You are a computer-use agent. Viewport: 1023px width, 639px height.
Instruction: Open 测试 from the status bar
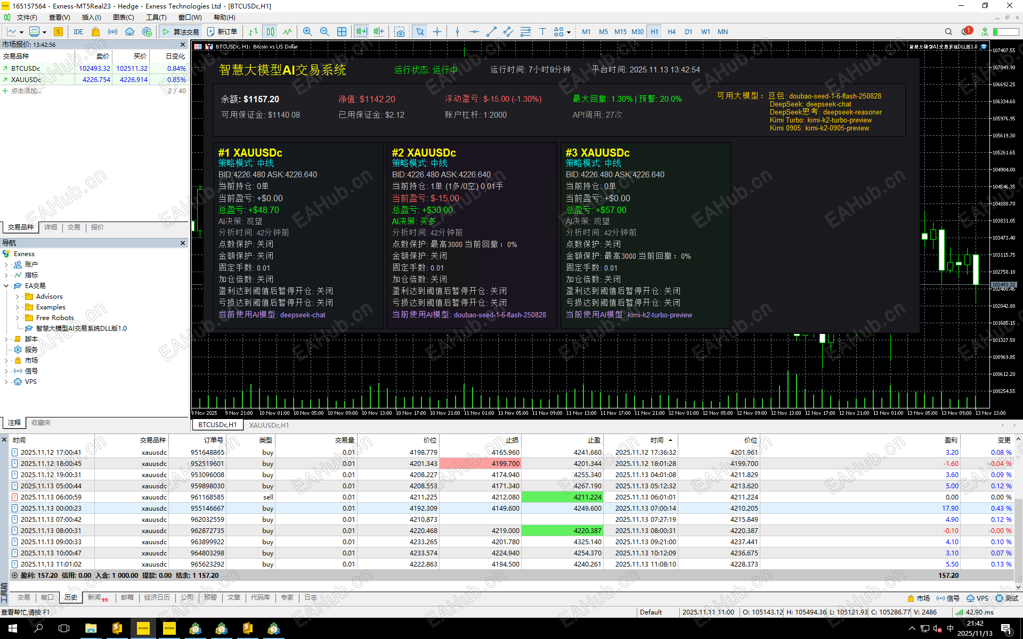1007,598
